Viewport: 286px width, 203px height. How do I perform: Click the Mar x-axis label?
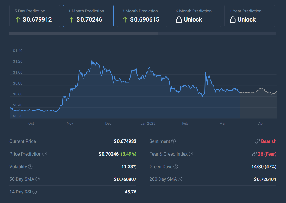(222, 123)
